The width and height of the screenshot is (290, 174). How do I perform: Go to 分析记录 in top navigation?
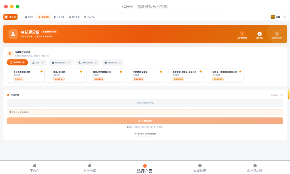[59, 17]
